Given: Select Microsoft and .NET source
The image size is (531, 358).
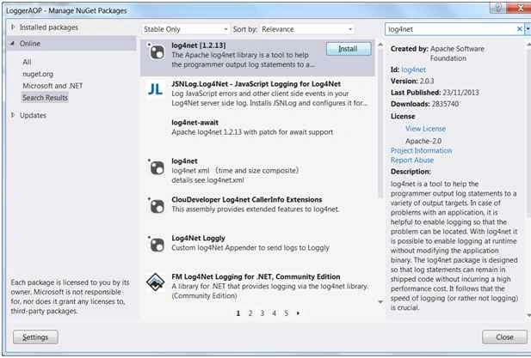Looking at the screenshot, I should 52,86.
